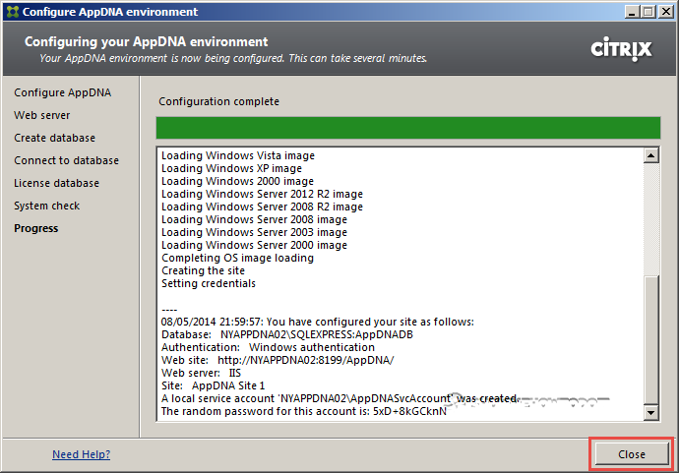The height and width of the screenshot is (473, 679).
Task: Click the green configuration progress bar
Action: 408,128
